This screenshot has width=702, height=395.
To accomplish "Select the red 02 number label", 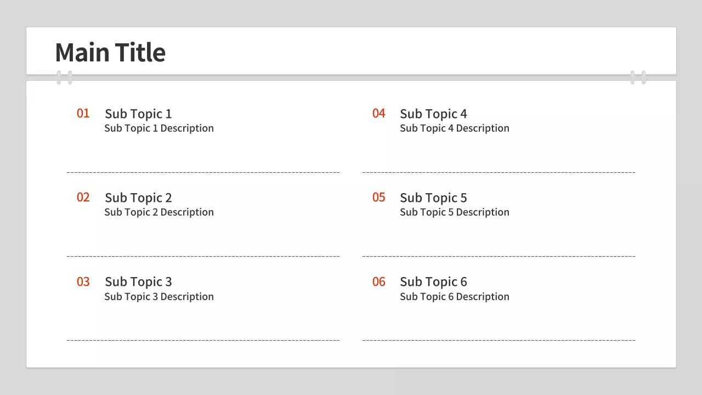I will [83, 198].
